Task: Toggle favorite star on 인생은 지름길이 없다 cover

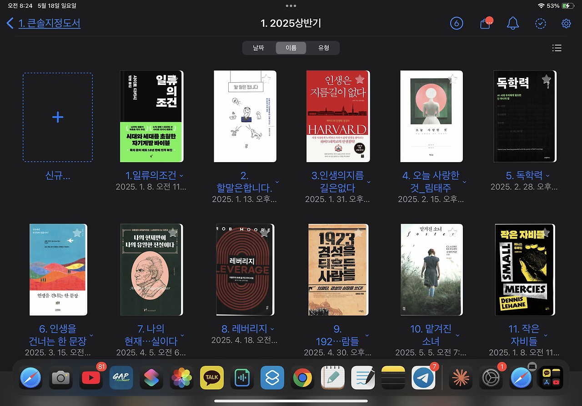Action: tap(360, 79)
